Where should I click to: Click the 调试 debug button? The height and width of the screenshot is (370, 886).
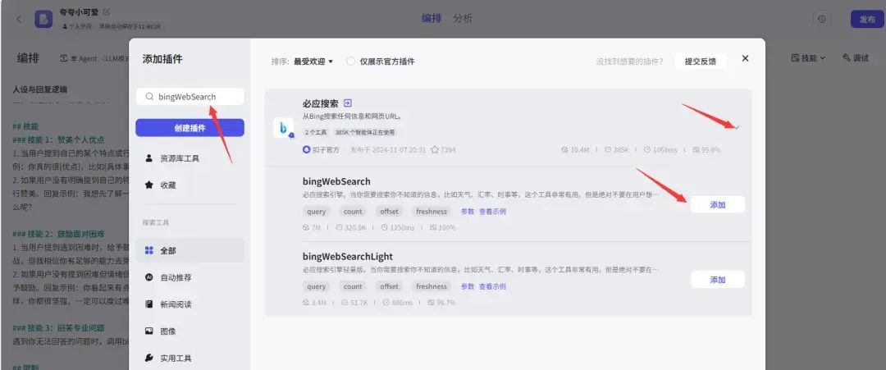coord(855,57)
